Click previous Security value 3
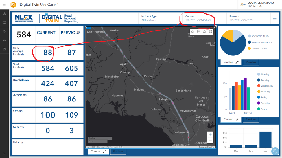The width and height of the screenshot is (282, 158). point(71,131)
